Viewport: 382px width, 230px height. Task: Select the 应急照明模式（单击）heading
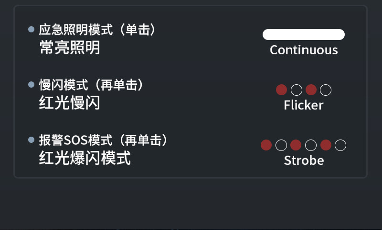coord(98,30)
